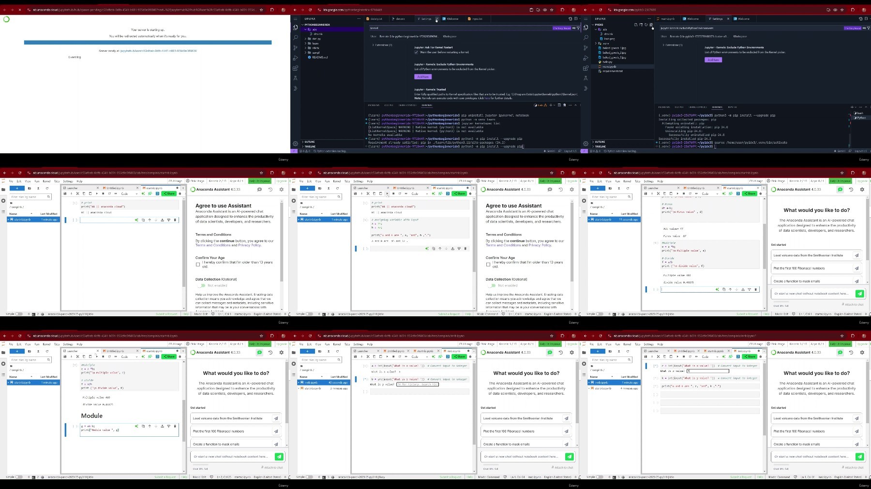Viewport: 871px width, 489px height.
Task: Open Assistant settings gear in middle-left Jupyter frame
Action: point(281,189)
